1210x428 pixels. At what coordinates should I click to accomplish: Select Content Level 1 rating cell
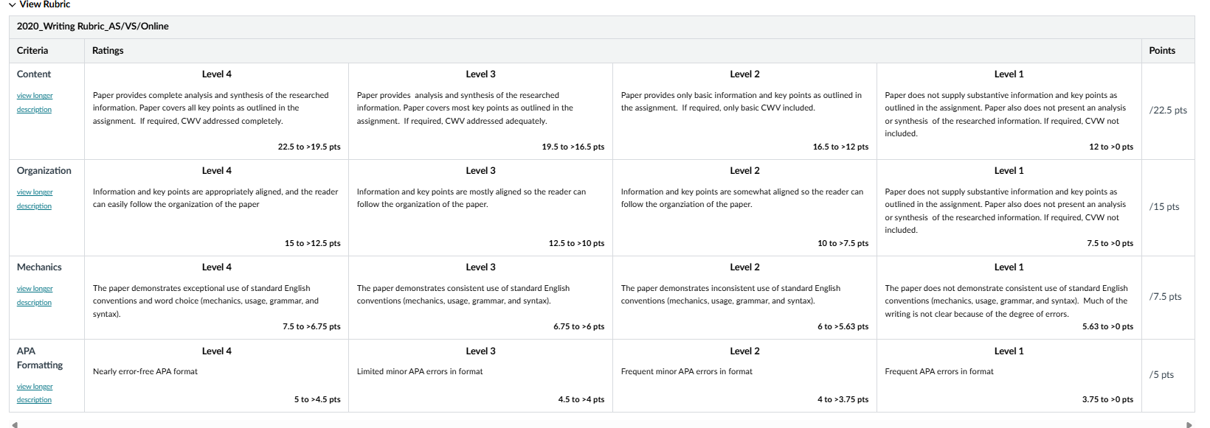(x=1009, y=111)
